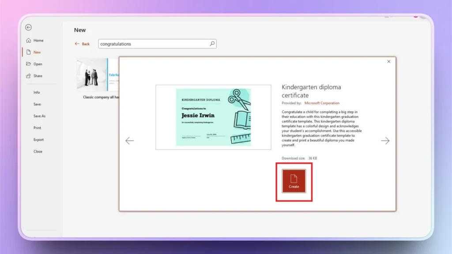The image size is (452, 254).
Task: Select Info from the sidebar
Action: [38, 92]
